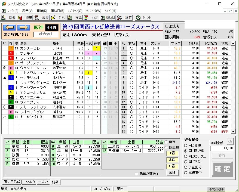Toggle 有効 circle for bet No 1
The height and width of the screenshot is (192, 239).
click(x=131, y=48)
